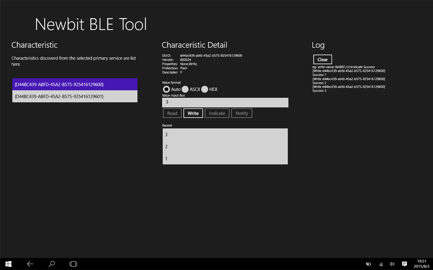This screenshot has height=270, width=433.
Task: Click inside the Value Input Box
Action: coord(225,102)
